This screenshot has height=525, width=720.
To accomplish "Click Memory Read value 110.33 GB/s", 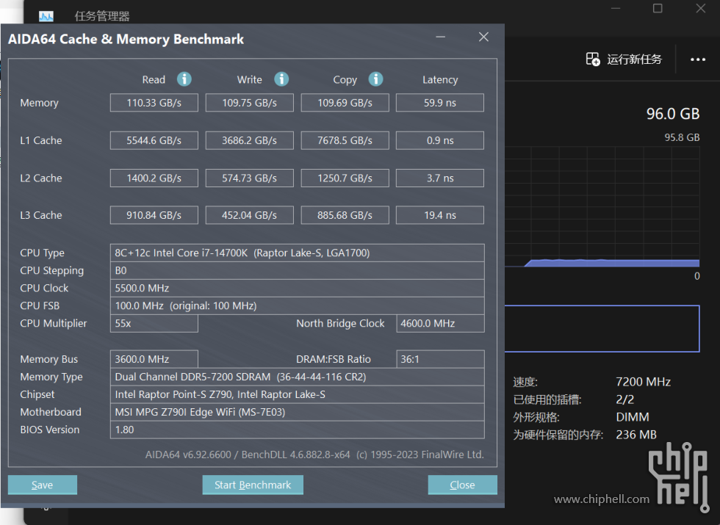I will pos(154,103).
